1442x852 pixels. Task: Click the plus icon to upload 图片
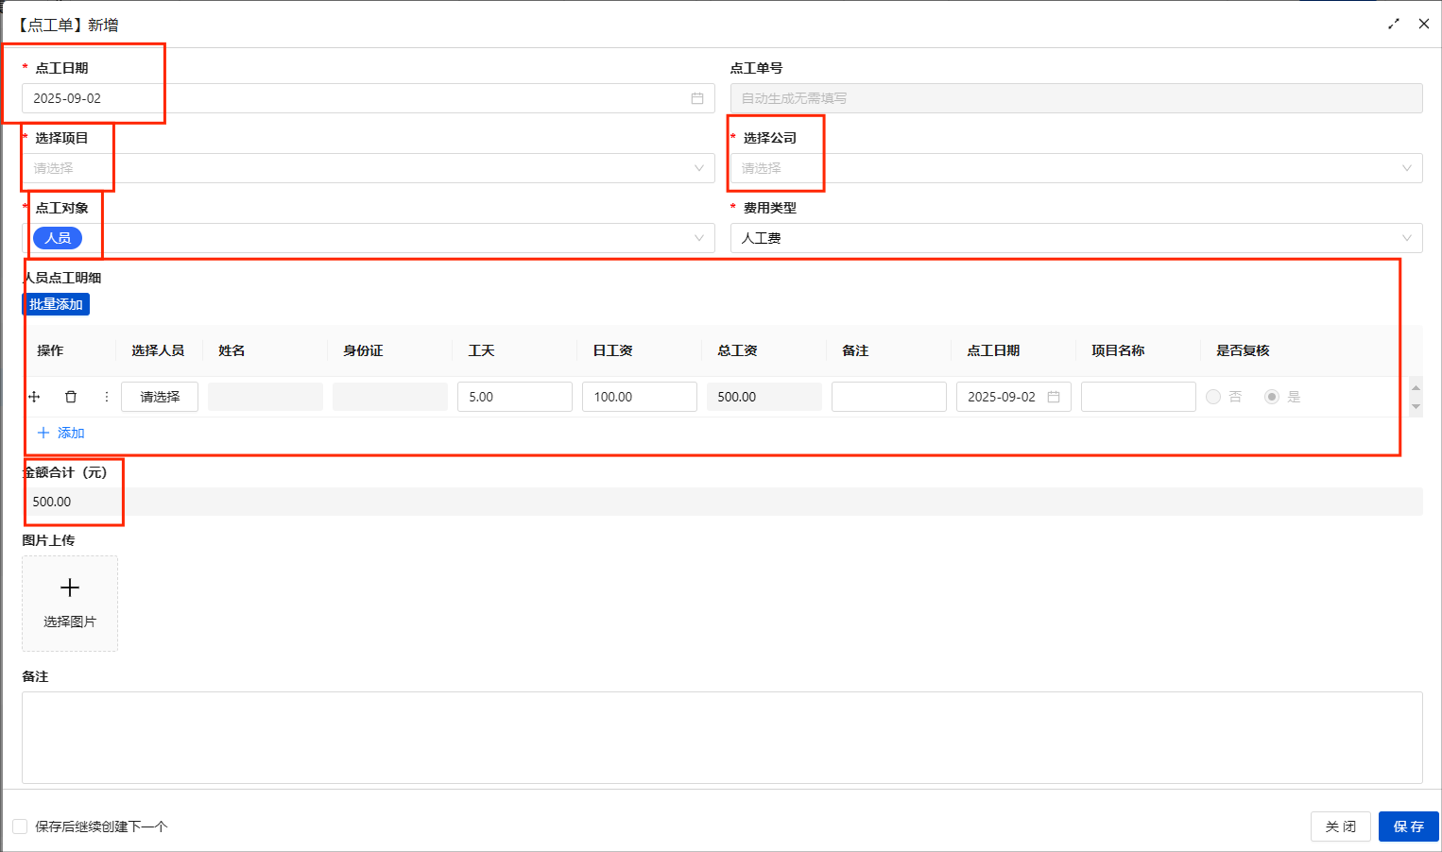click(x=70, y=588)
